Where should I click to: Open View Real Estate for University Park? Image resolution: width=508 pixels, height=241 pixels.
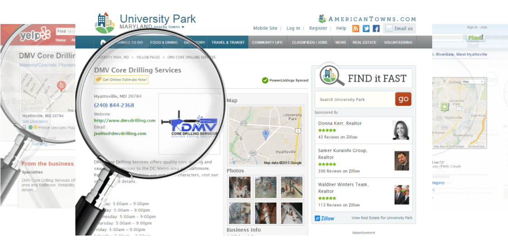click(382, 218)
